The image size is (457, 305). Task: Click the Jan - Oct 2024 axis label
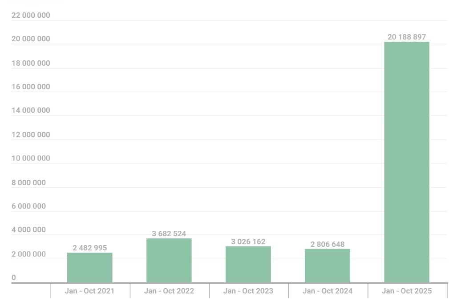click(327, 291)
